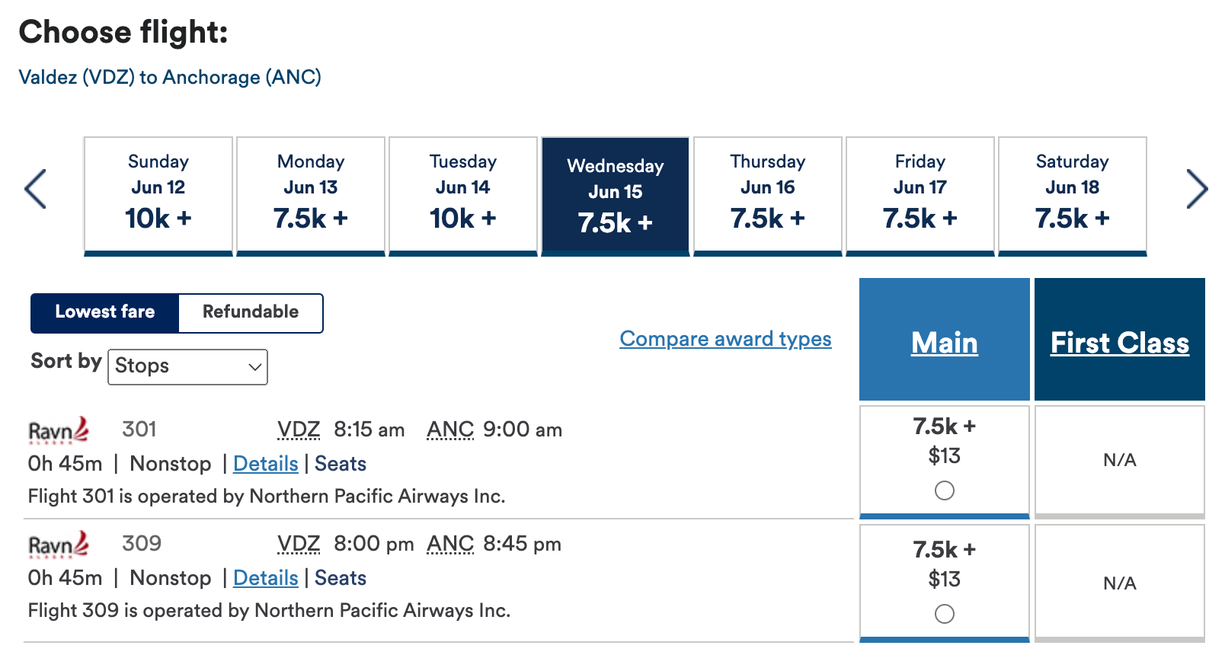Enable the Lowest fare filter
Screen dimensions: 1225x655
click(104, 312)
